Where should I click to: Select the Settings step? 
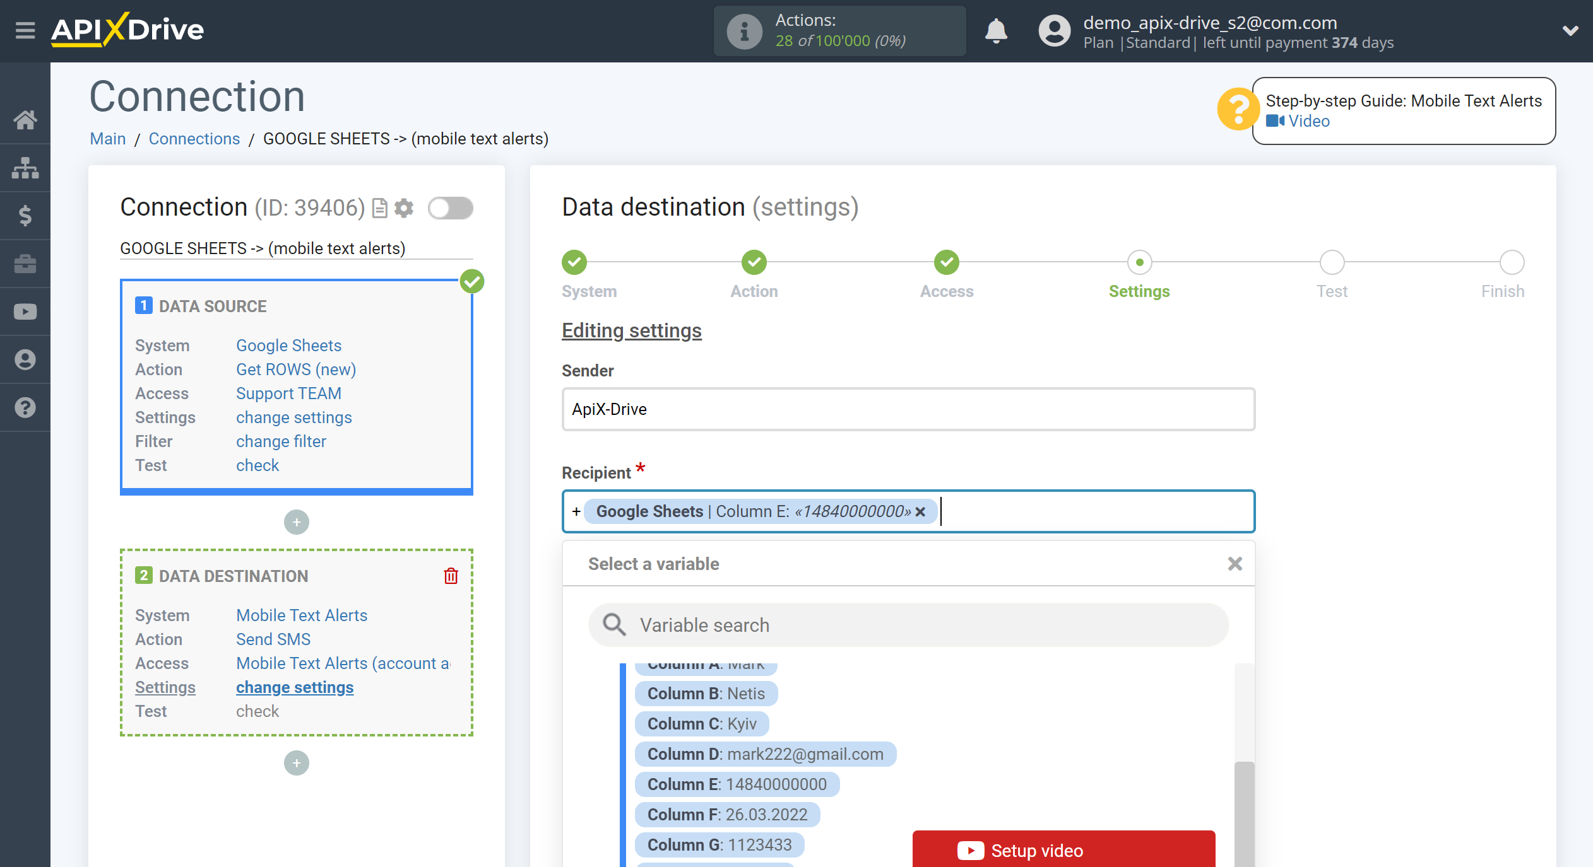coord(1140,262)
